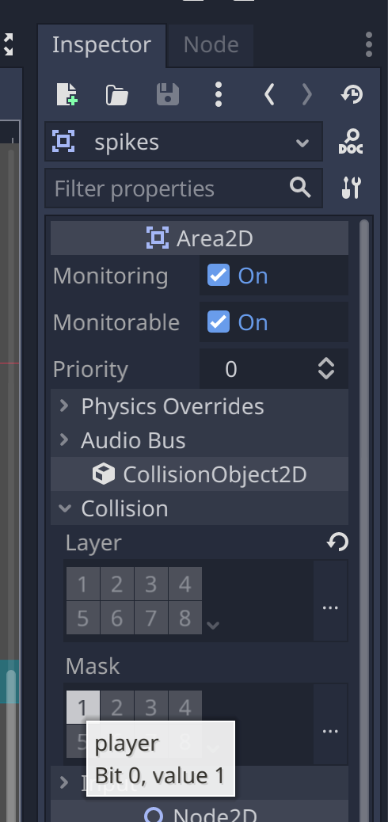
Task: Click the save resource floppy icon
Action: 168,95
